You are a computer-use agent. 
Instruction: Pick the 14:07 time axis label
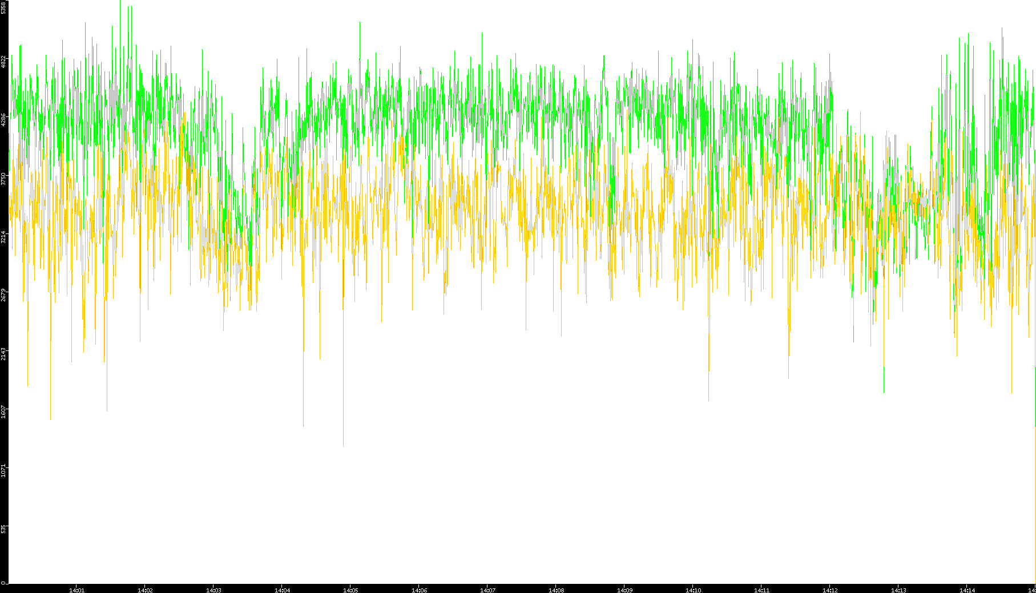(487, 590)
